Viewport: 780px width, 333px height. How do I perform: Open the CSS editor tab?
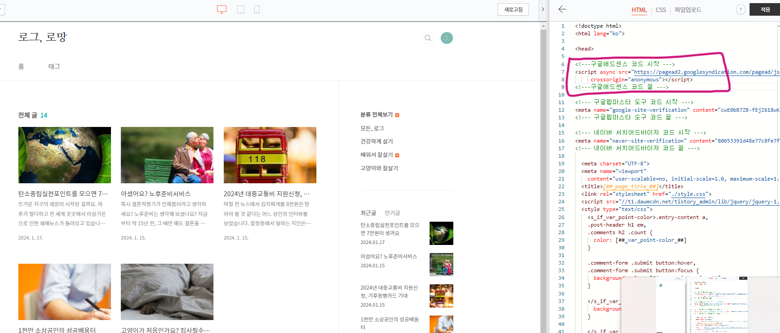(x=661, y=10)
